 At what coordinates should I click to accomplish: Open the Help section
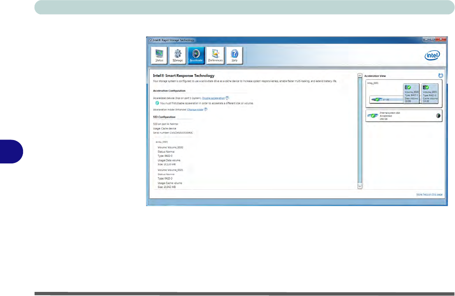[234, 55]
